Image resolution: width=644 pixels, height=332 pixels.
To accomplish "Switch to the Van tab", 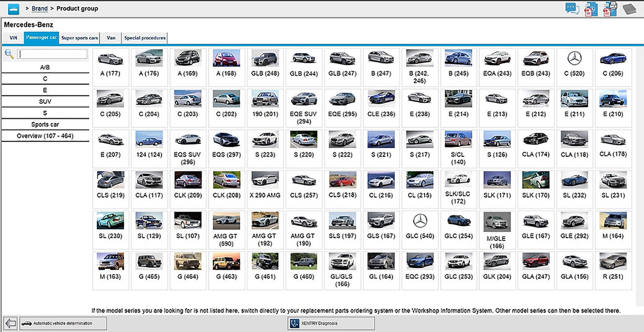I will (111, 38).
